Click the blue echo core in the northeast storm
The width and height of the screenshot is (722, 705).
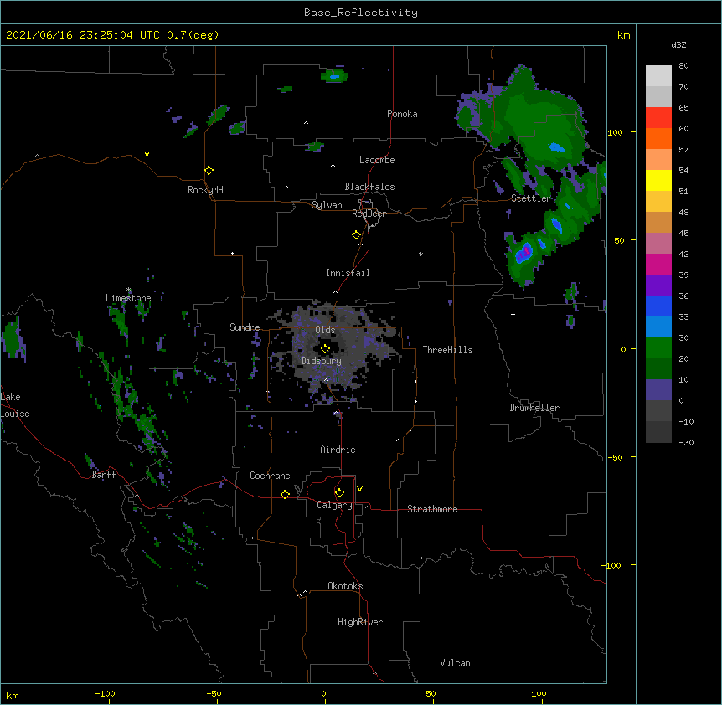click(557, 147)
